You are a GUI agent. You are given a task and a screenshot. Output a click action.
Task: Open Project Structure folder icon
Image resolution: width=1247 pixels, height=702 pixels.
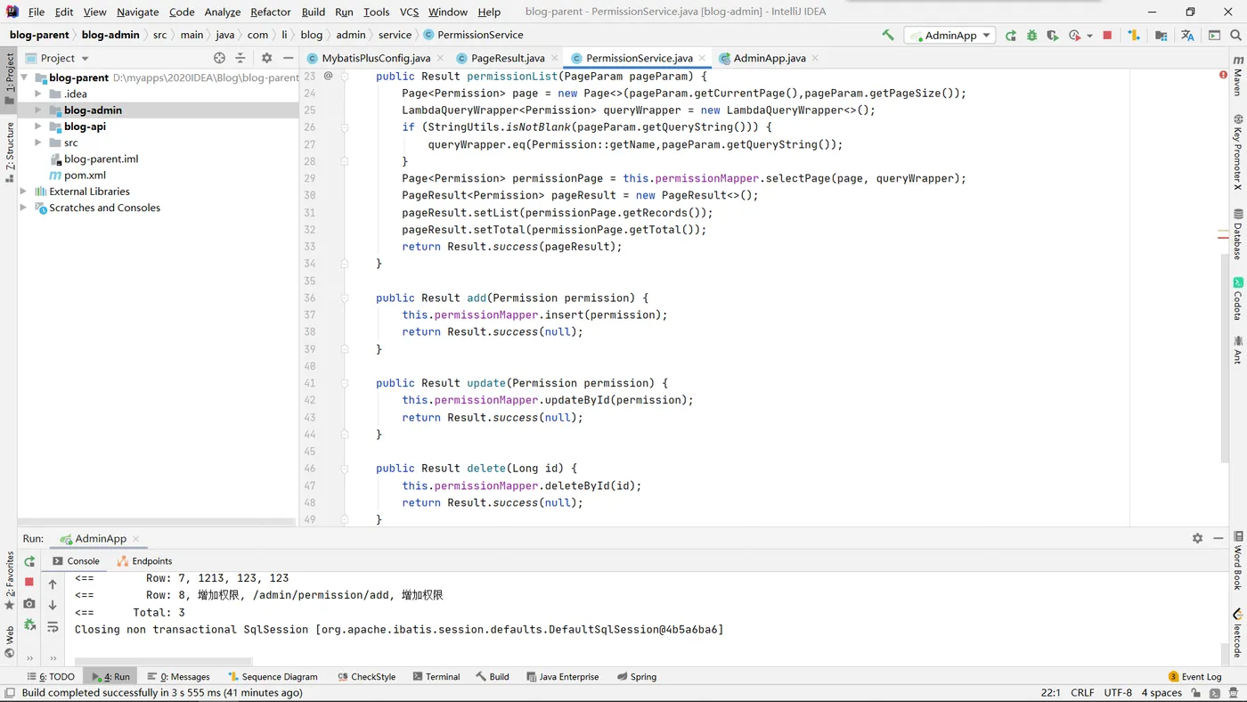click(x=1161, y=36)
